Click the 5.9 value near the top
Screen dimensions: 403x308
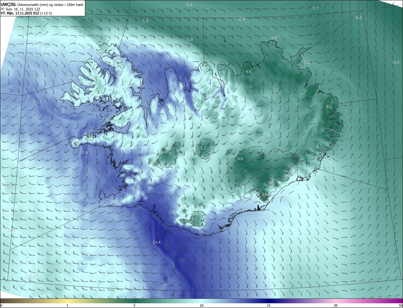point(145,21)
